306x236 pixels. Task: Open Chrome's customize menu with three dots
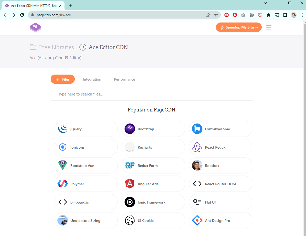pos(302,15)
